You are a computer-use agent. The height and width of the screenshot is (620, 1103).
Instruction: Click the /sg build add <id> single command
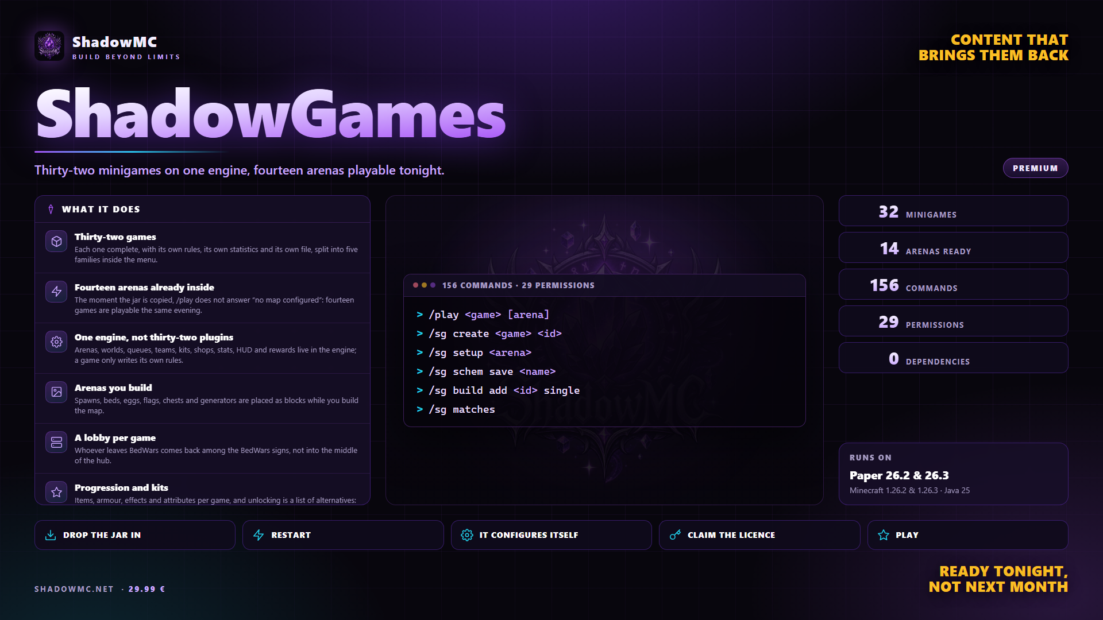(498, 390)
